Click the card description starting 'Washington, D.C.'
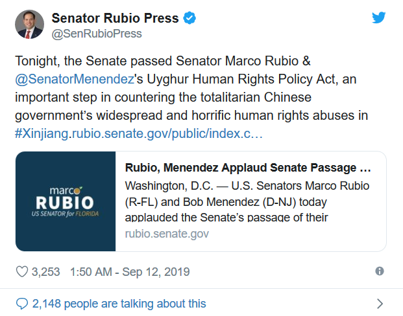Screen dimensions: 403x316 point(247,201)
